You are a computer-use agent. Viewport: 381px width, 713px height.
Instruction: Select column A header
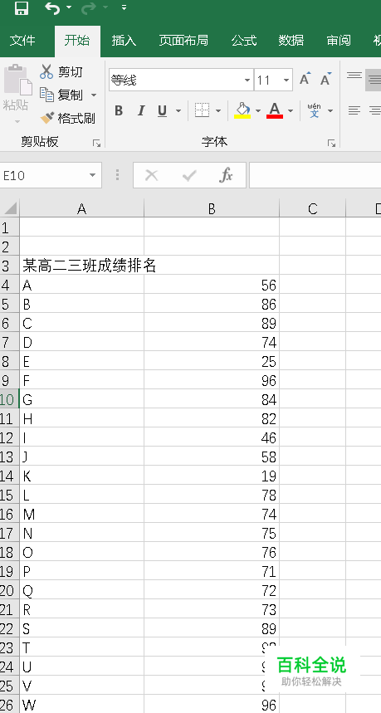81,208
